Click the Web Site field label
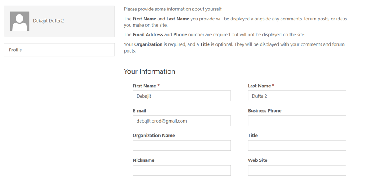Viewport: 379px width, 180px height. coord(258,160)
